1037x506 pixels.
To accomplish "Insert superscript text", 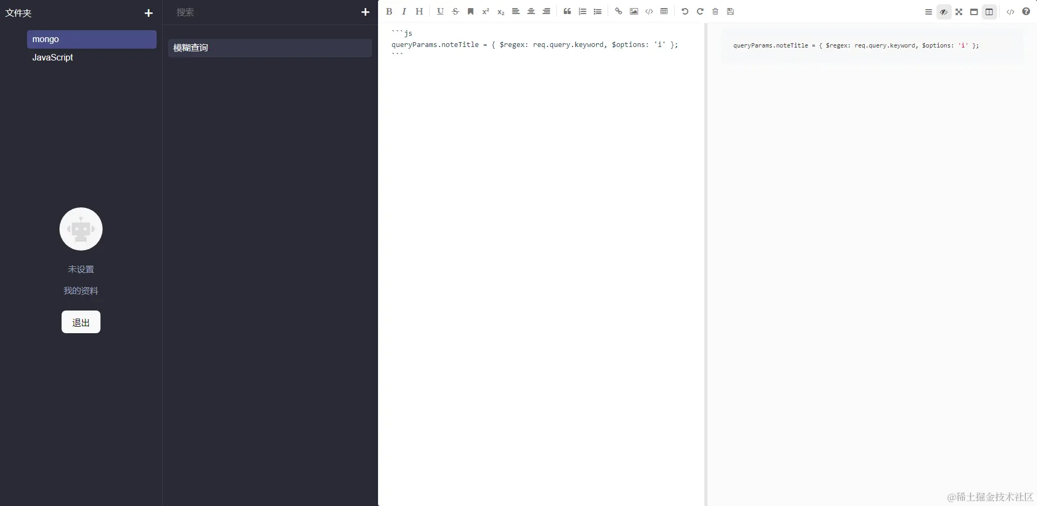I will pos(486,11).
